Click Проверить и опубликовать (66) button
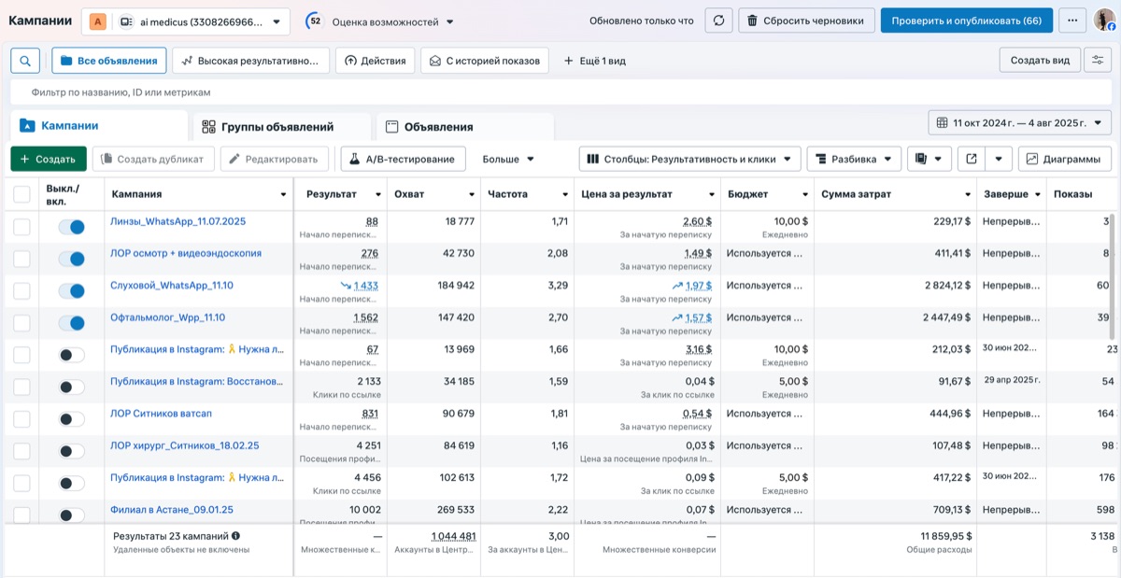Image resolution: width=1121 pixels, height=578 pixels. 967,21
